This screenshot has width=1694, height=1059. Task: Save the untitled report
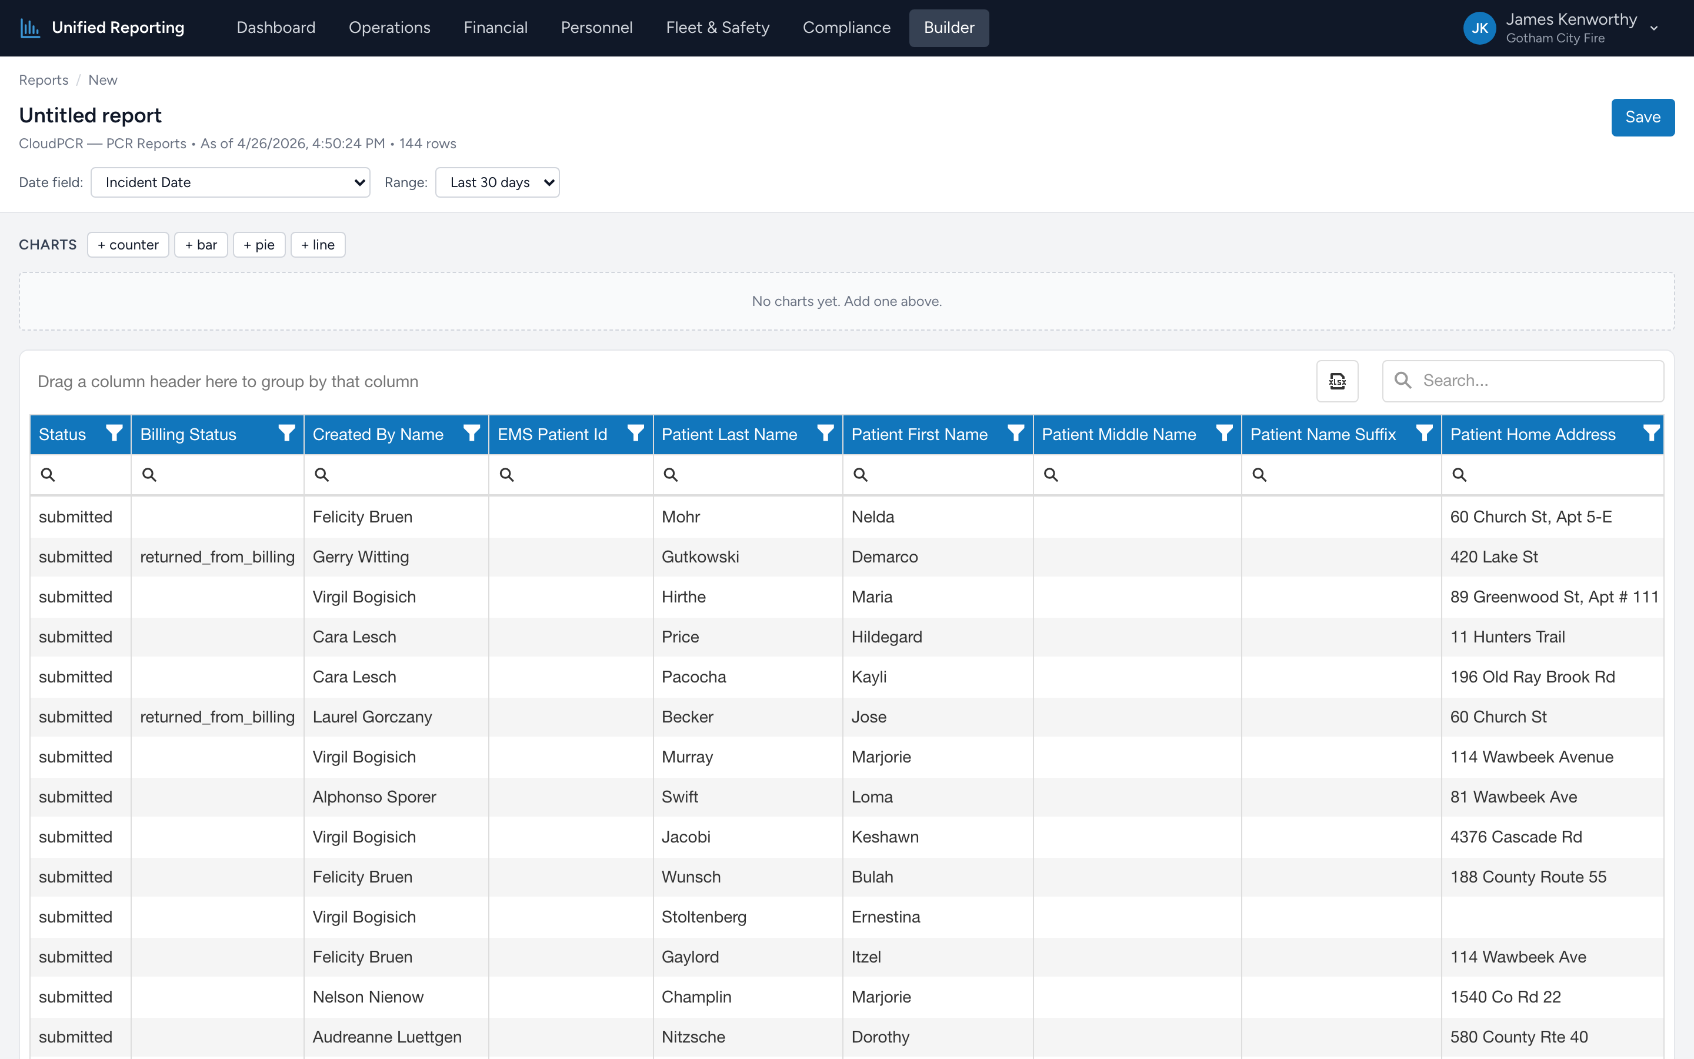click(x=1642, y=118)
